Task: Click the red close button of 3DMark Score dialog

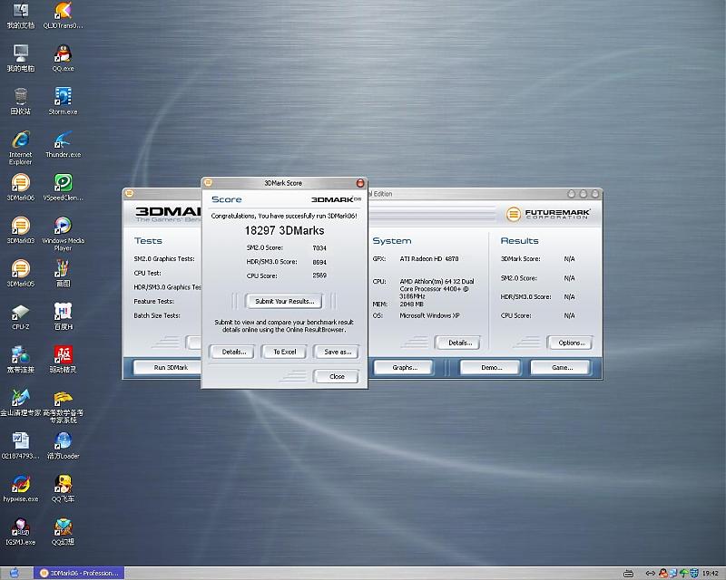Action: click(x=360, y=183)
